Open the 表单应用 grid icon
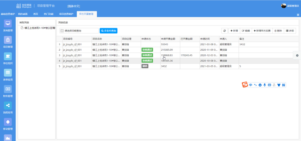301x141 pixels. click(x=8, y=73)
